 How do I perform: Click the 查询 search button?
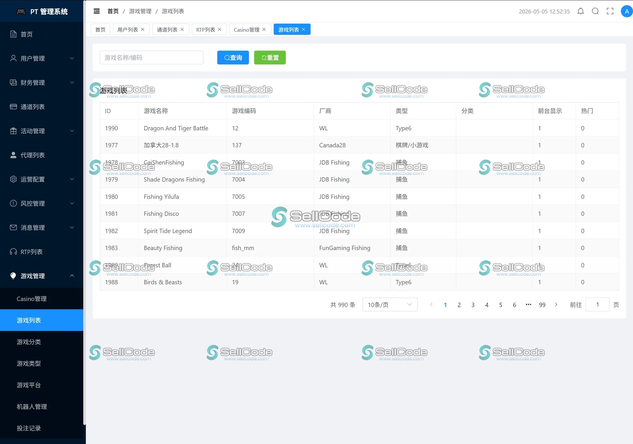(x=233, y=58)
